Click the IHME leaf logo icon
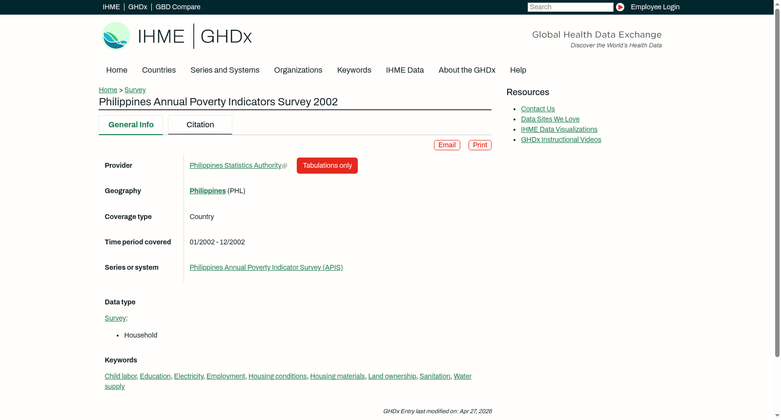The width and height of the screenshot is (781, 420). coord(116,36)
